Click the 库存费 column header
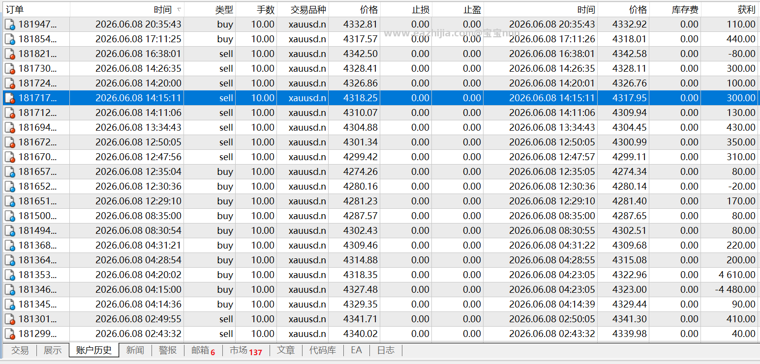760x364 pixels. pyautogui.click(x=675, y=9)
